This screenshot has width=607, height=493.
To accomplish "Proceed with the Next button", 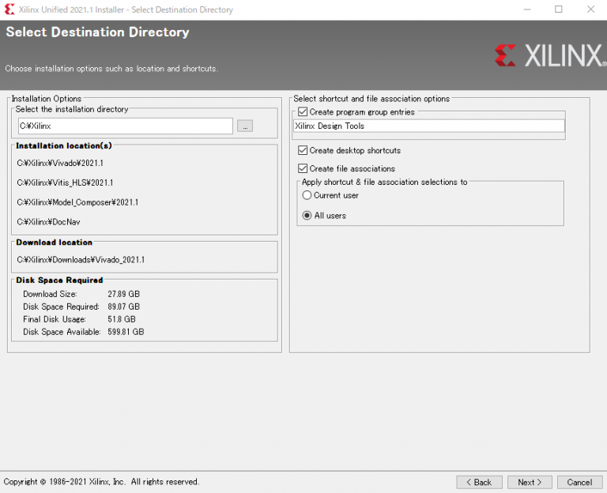I will 530,482.
